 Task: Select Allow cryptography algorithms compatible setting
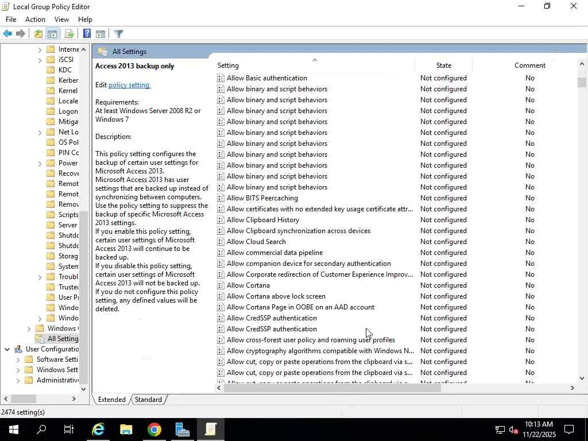point(320,351)
